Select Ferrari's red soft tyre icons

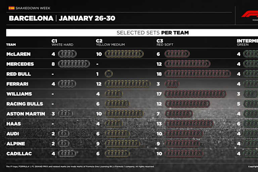(172, 84)
